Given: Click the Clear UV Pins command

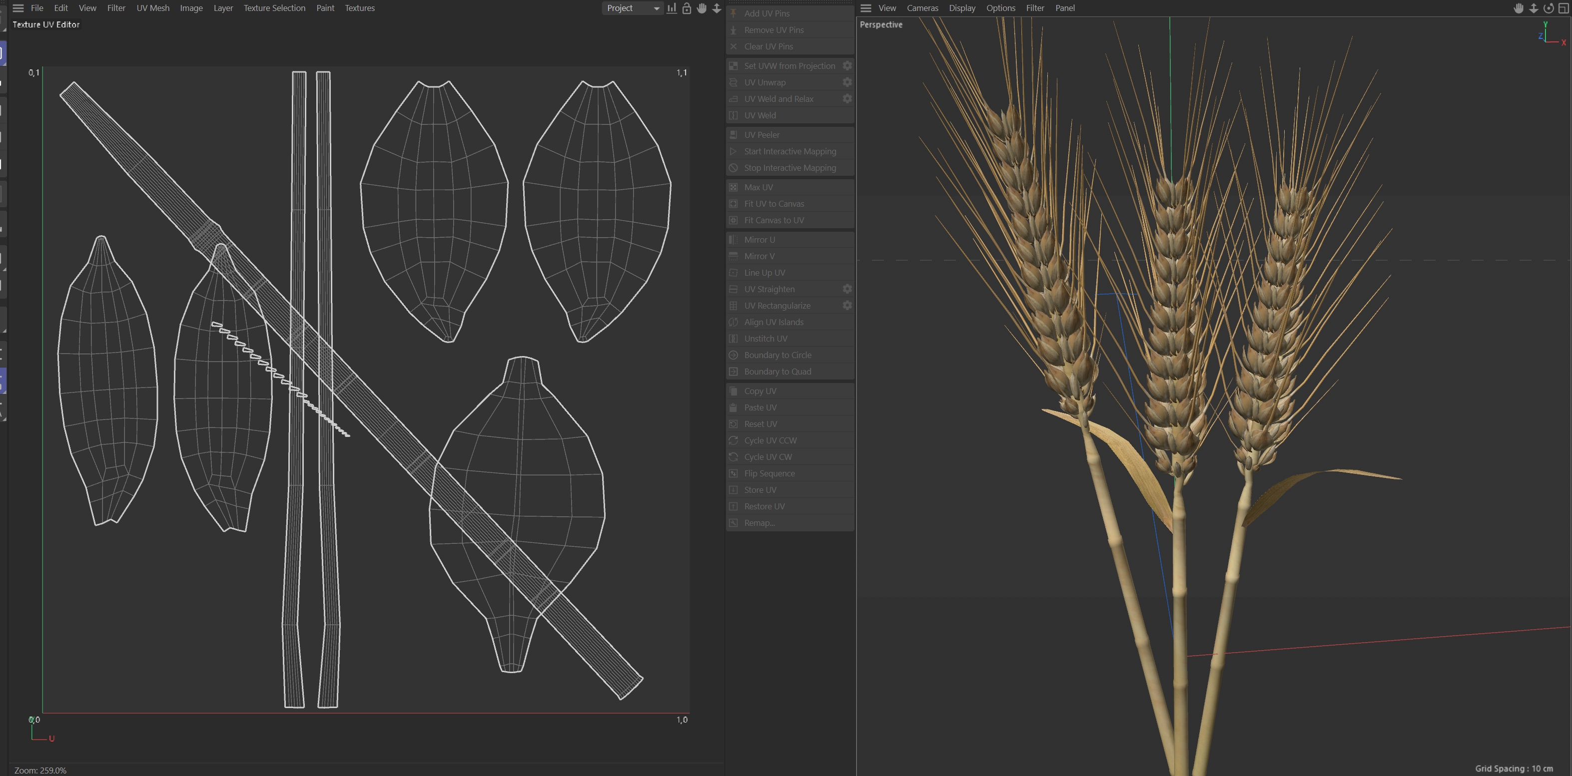Looking at the screenshot, I should [x=769, y=46].
